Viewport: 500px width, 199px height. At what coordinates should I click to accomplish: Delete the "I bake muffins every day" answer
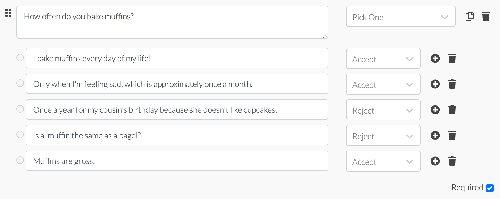pyautogui.click(x=452, y=58)
